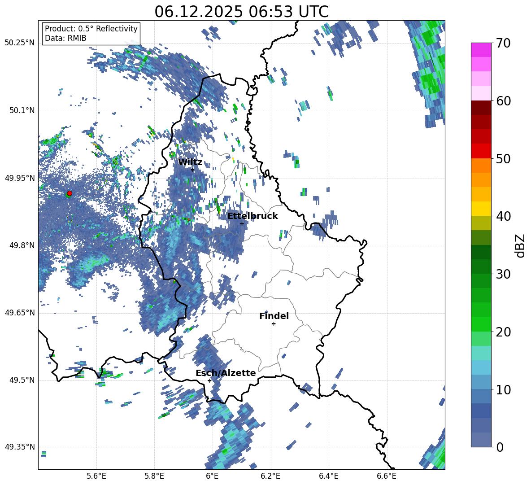The height and width of the screenshot is (485, 531).
Task: Click the Ettelbruck city label
Action: (252, 216)
